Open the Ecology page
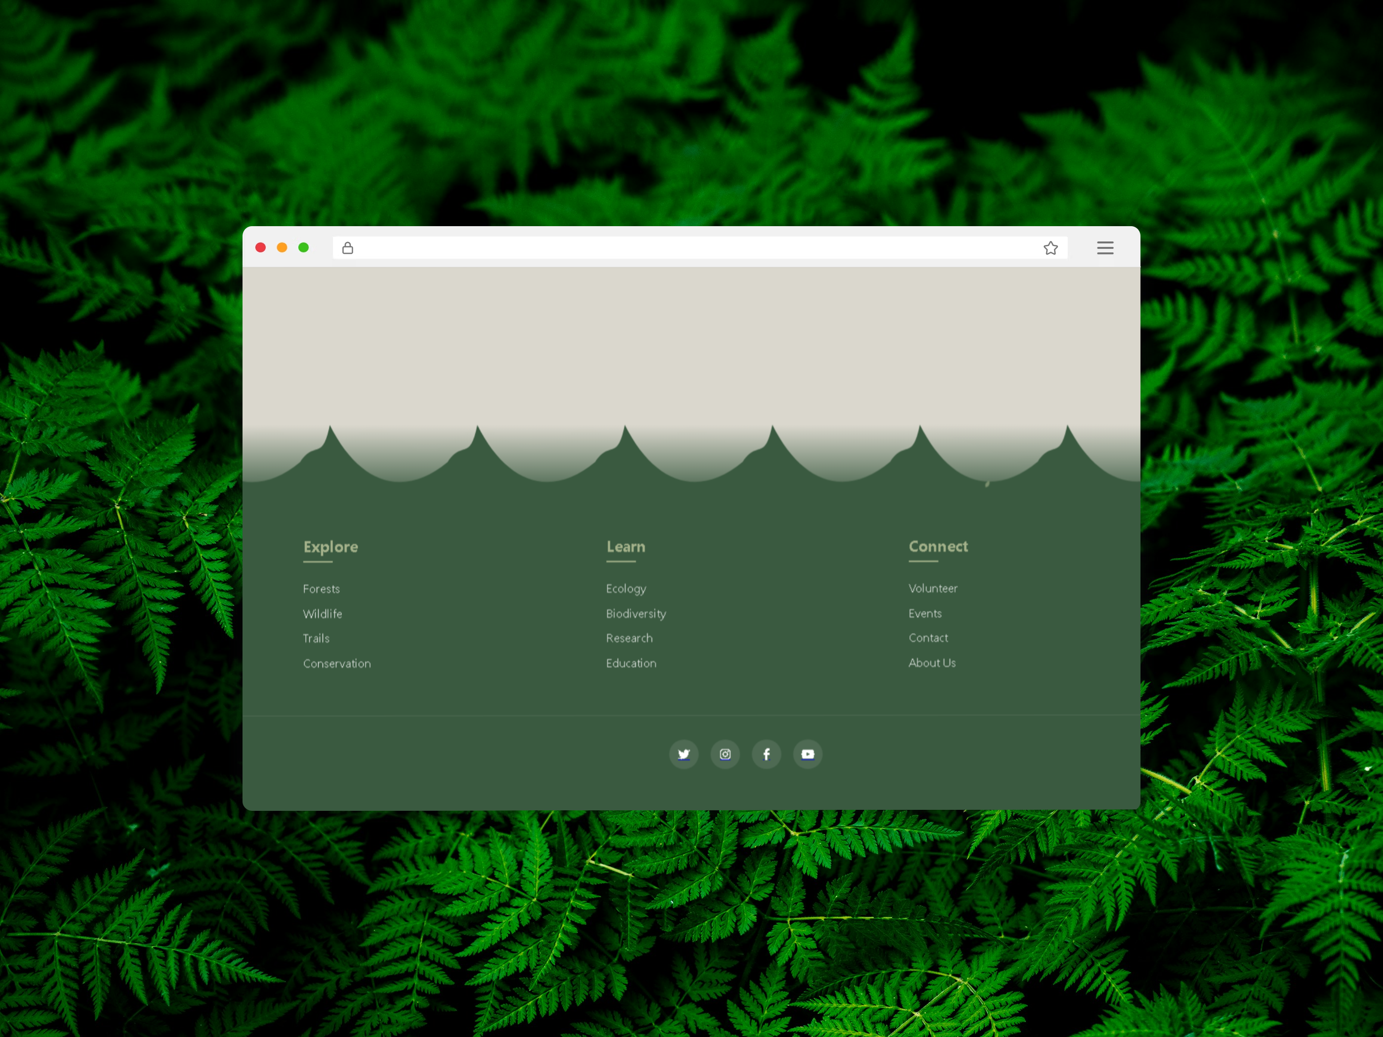Image resolution: width=1383 pixels, height=1037 pixels. point(626,588)
